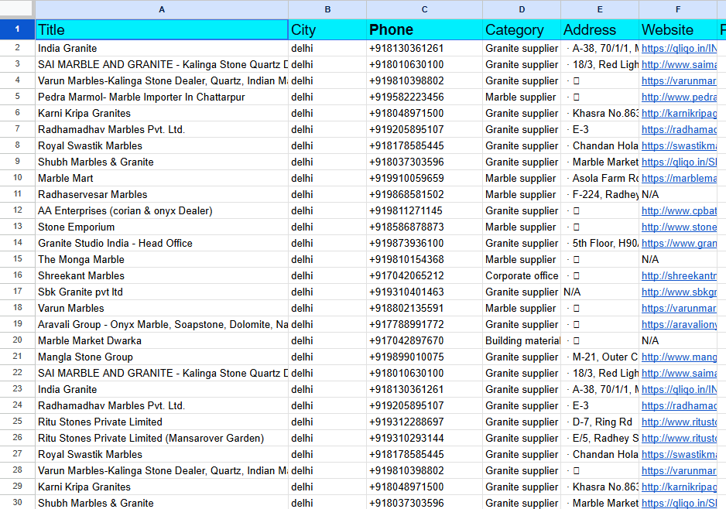Open Mangla Stone Group website link

(x=679, y=357)
